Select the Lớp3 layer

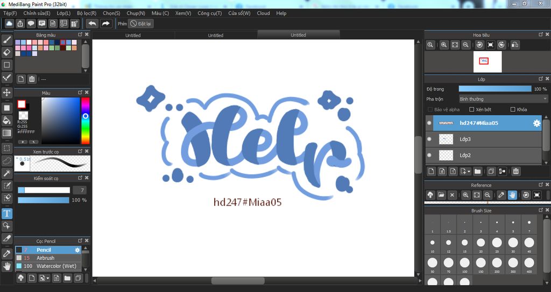coord(484,139)
